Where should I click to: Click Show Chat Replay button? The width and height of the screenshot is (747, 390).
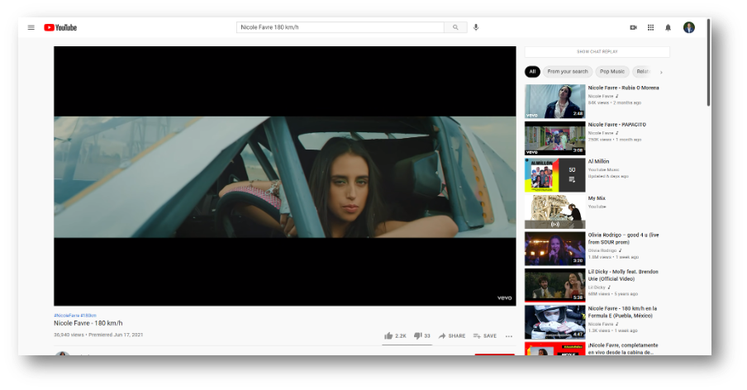(x=597, y=51)
